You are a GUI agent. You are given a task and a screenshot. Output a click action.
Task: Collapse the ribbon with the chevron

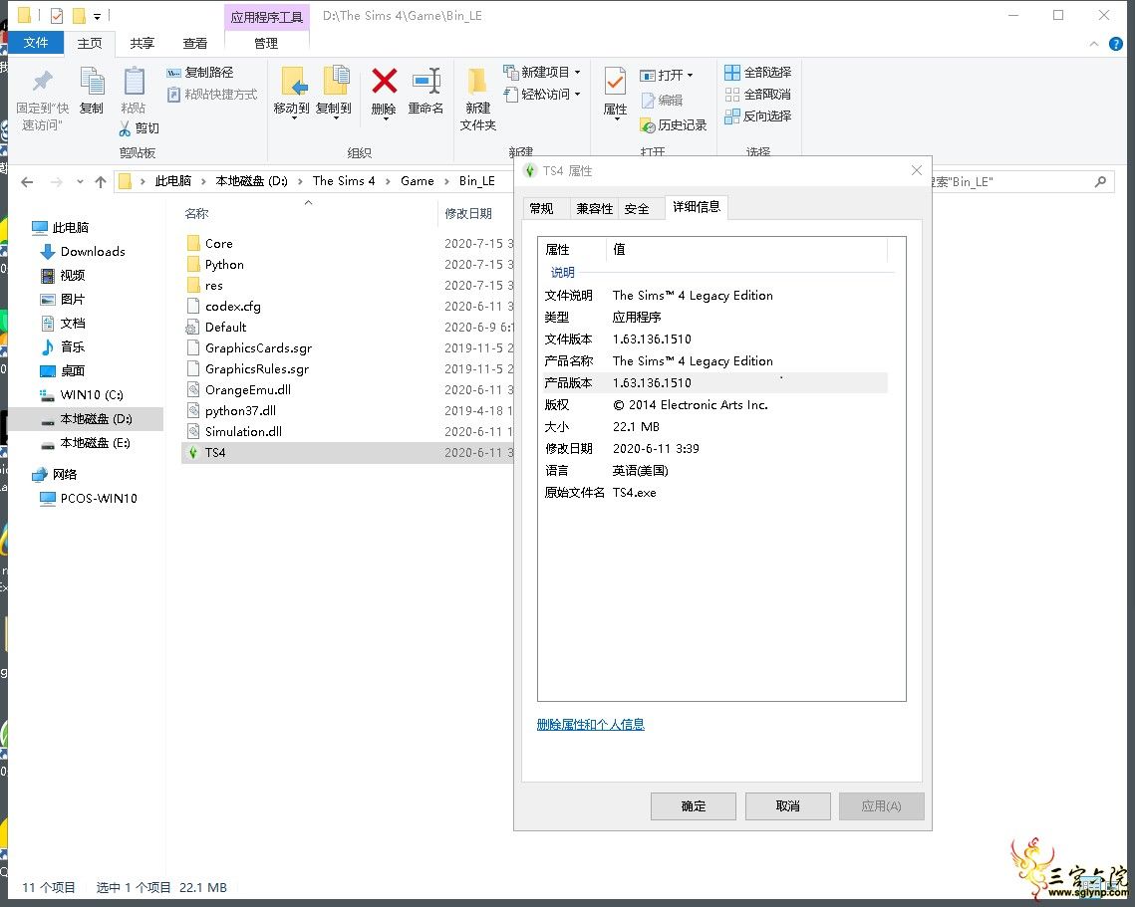[x=1094, y=44]
